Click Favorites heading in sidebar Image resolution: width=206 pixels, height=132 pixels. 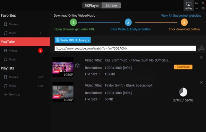coord(8,15)
